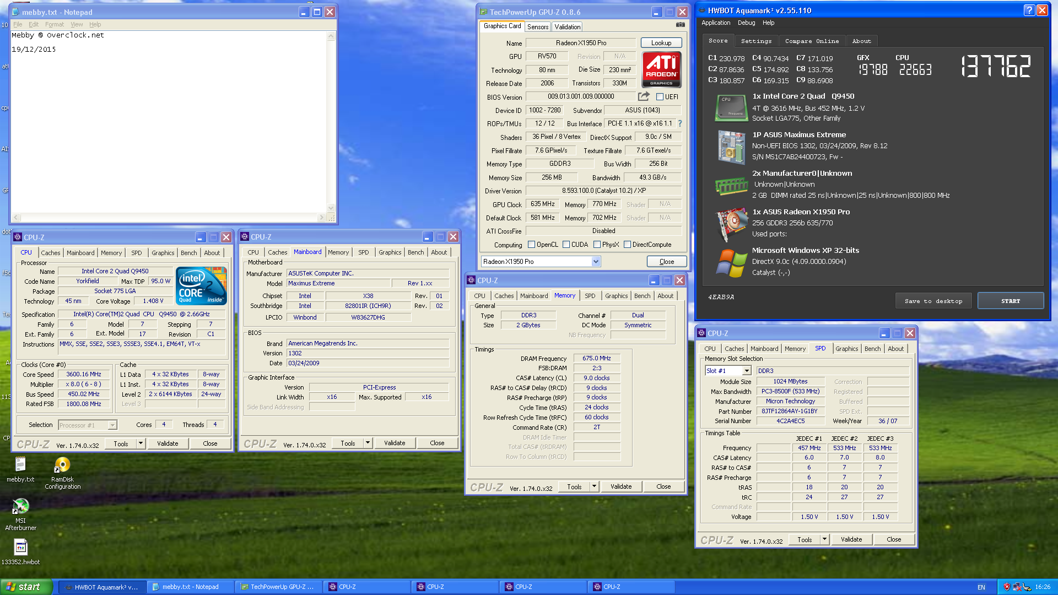1058x595 pixels.
Task: Open MSI Afterburner desktop icon
Action: (x=20, y=514)
